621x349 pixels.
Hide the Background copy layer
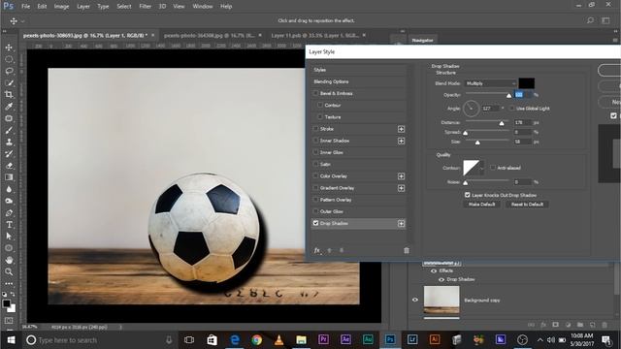point(415,300)
